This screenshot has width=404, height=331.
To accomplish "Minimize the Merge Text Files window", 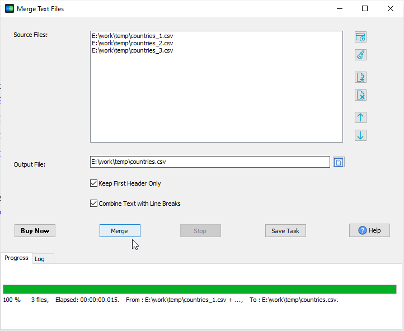I will pyautogui.click(x=340, y=8).
